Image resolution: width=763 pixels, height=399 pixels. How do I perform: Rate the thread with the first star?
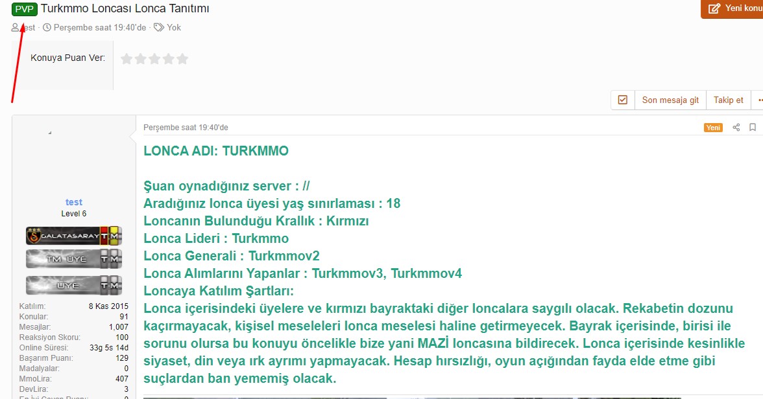tap(127, 59)
